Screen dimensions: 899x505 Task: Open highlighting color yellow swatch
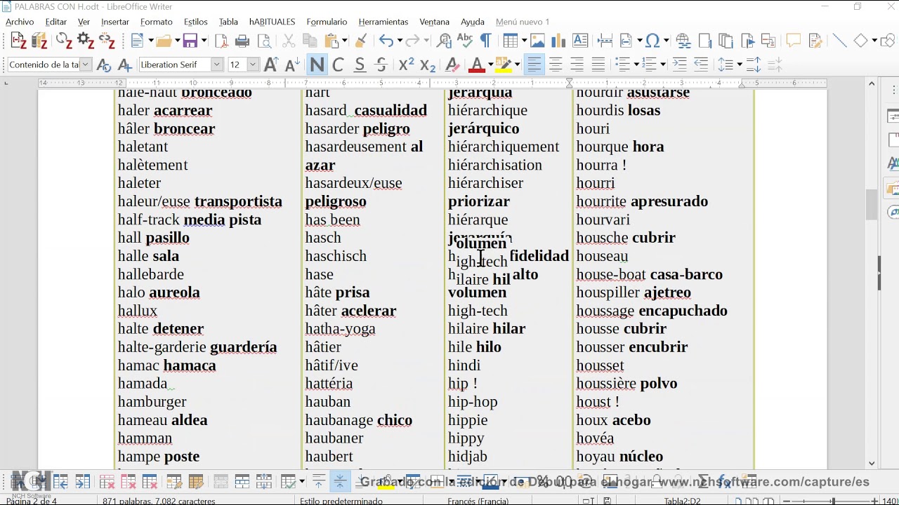coord(503,65)
